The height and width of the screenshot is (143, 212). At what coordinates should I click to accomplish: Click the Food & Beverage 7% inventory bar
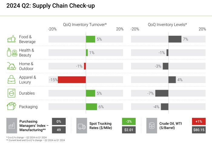tap(175, 39)
